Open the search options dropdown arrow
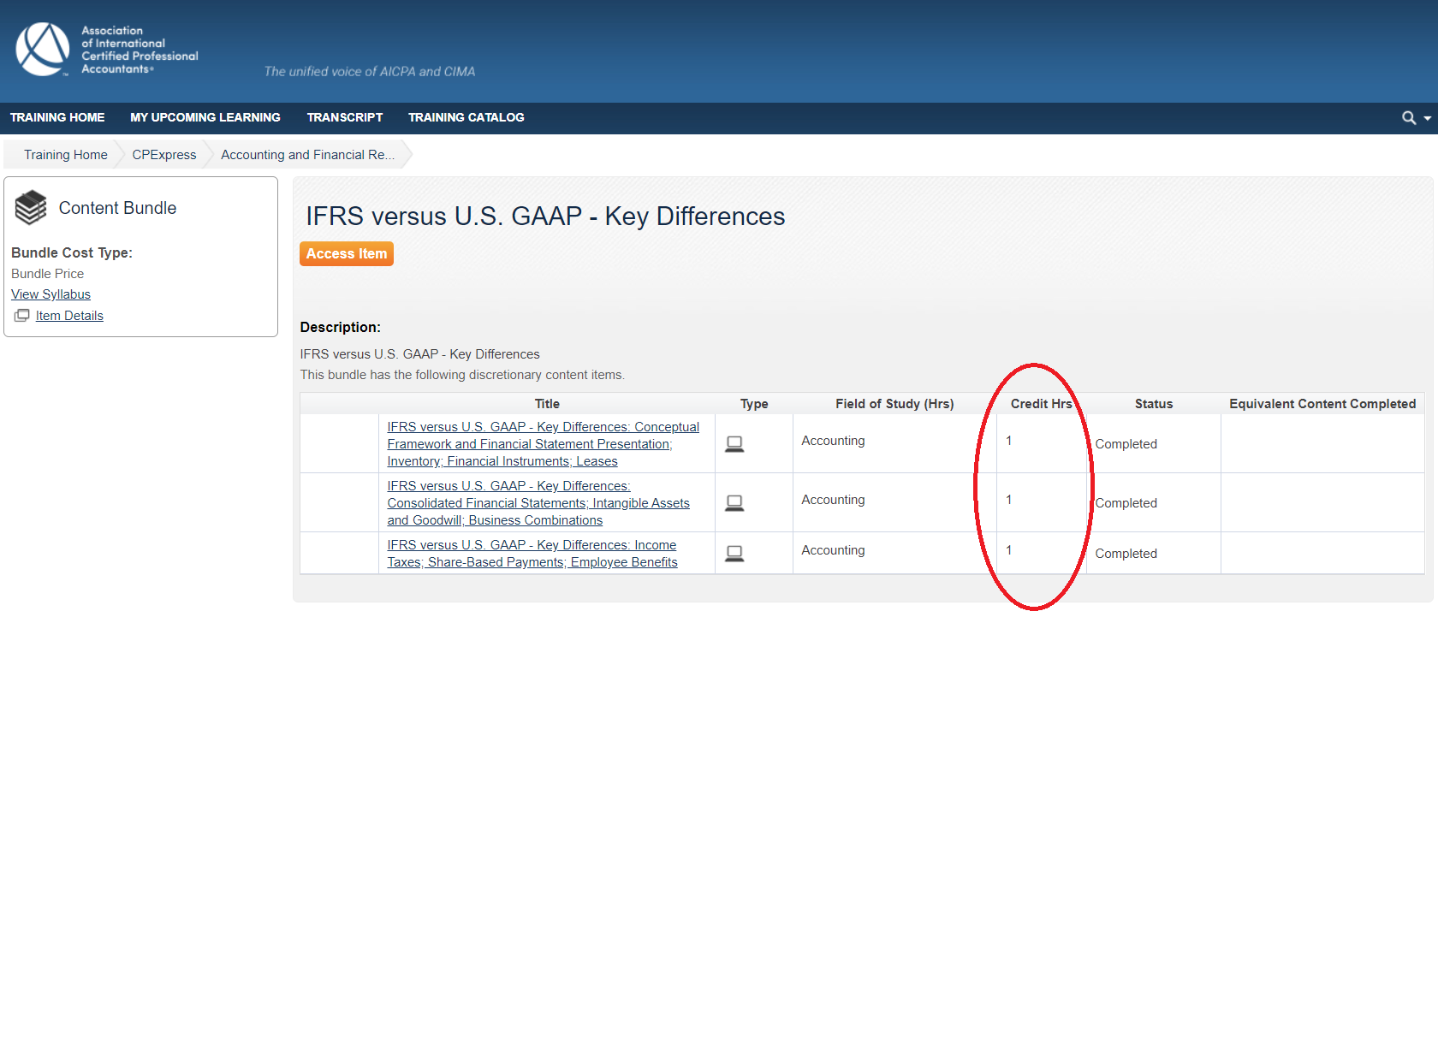Screen dimensions: 1438x1062 (x=1427, y=117)
